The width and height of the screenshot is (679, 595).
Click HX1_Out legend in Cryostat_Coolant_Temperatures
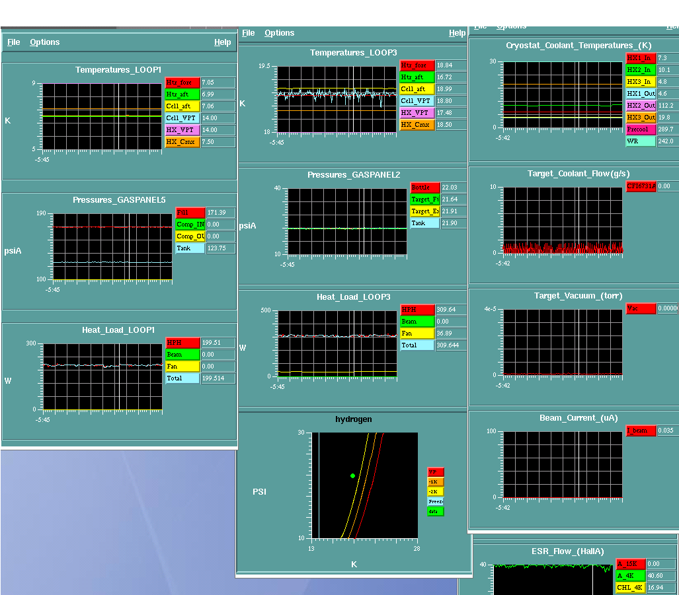pyautogui.click(x=641, y=94)
